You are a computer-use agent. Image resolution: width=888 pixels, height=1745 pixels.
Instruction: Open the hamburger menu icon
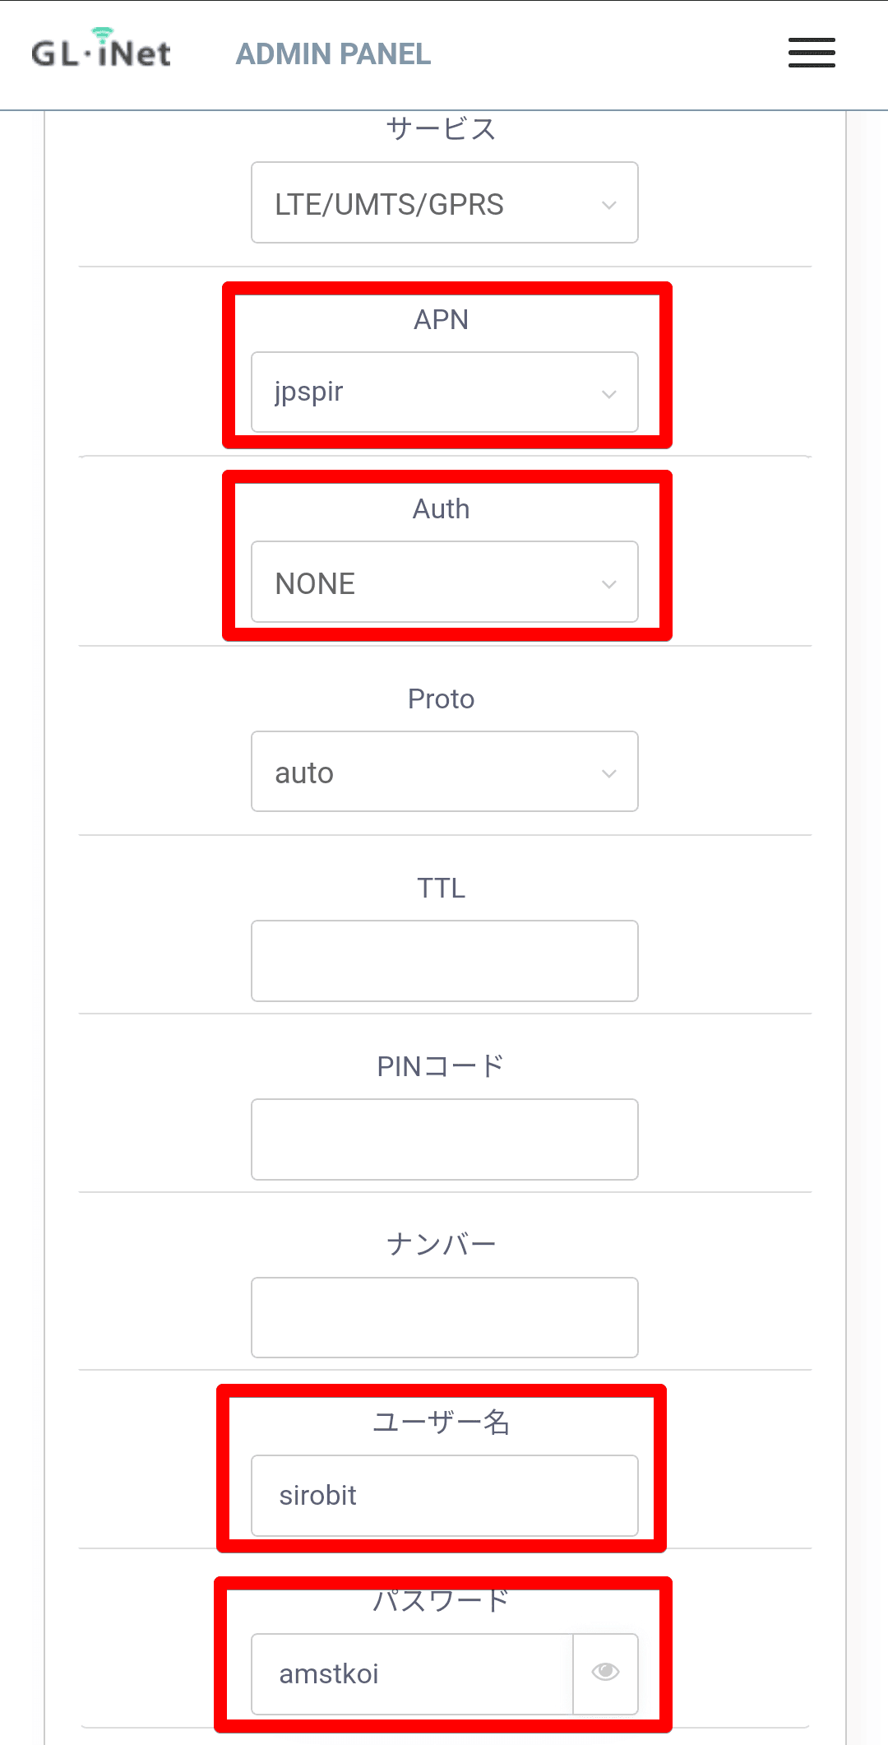point(812,53)
